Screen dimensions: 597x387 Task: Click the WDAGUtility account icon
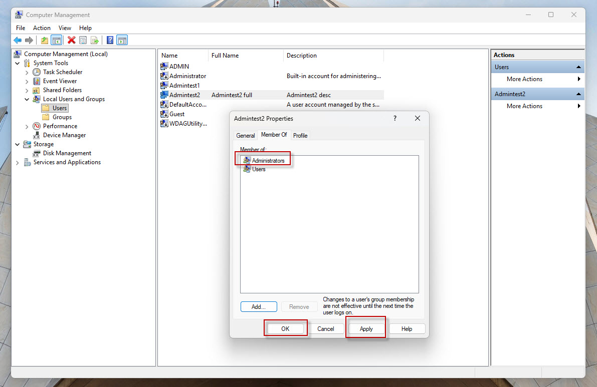pos(164,124)
